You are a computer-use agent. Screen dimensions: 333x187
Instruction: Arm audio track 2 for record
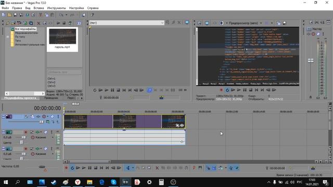25,132
